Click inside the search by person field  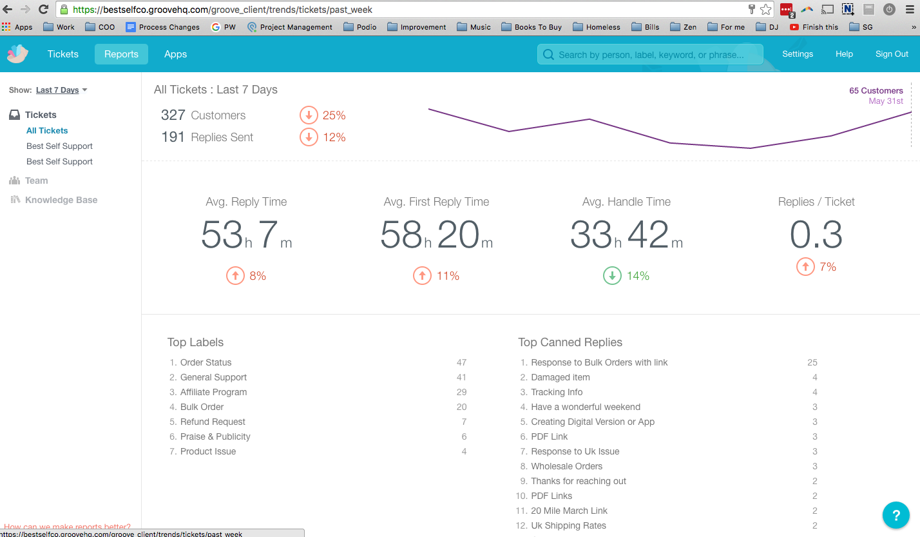pos(651,54)
